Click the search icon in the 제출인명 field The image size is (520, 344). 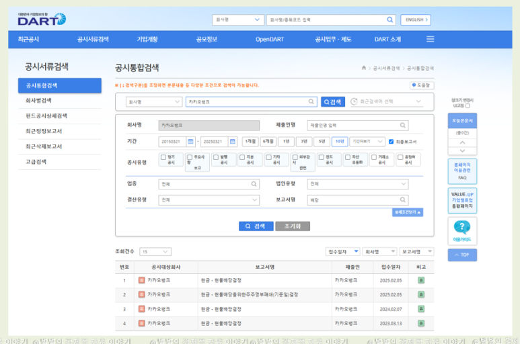pos(402,125)
